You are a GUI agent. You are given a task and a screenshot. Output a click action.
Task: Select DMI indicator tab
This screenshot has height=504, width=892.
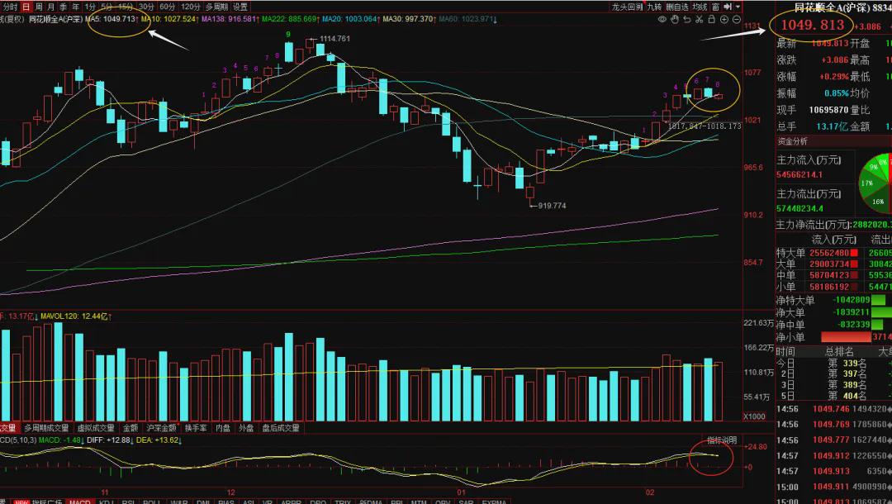click(x=204, y=502)
